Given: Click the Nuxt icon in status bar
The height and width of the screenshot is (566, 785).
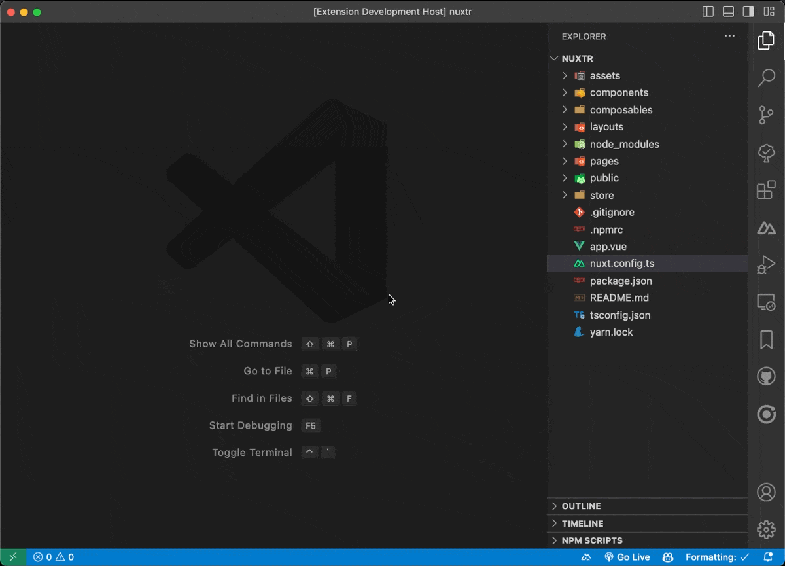Looking at the screenshot, I should pyautogui.click(x=587, y=557).
